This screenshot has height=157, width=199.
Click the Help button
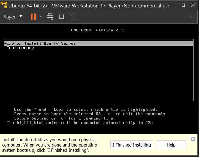171,145
